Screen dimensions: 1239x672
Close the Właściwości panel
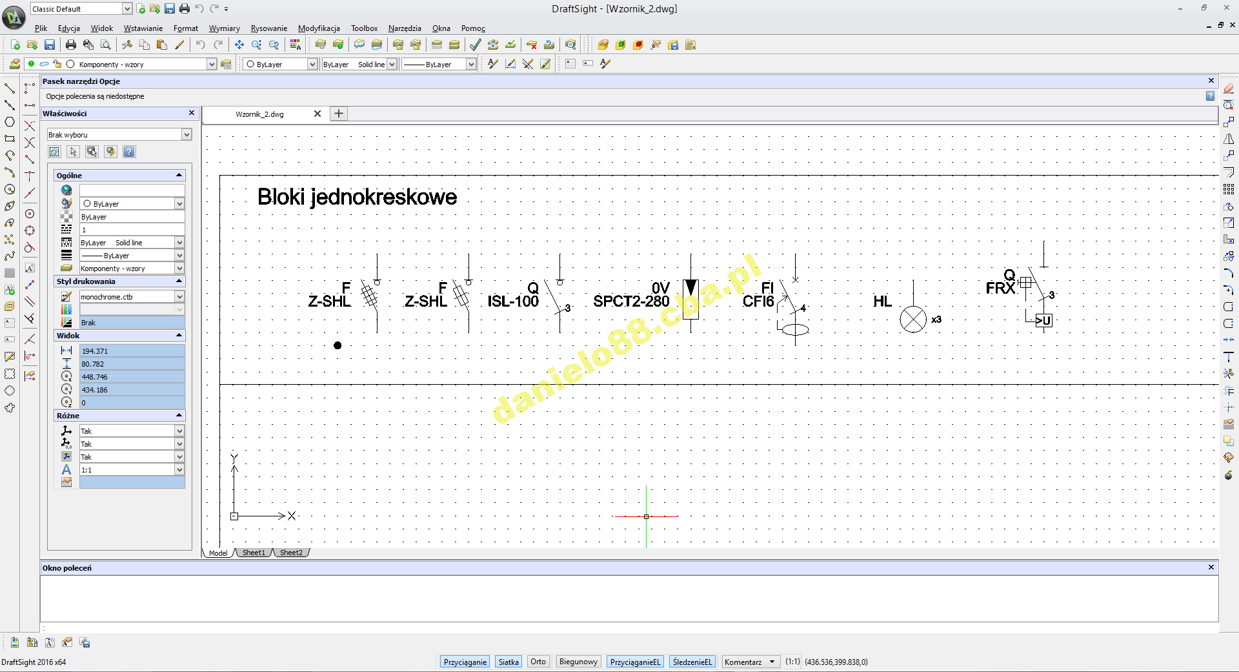192,113
